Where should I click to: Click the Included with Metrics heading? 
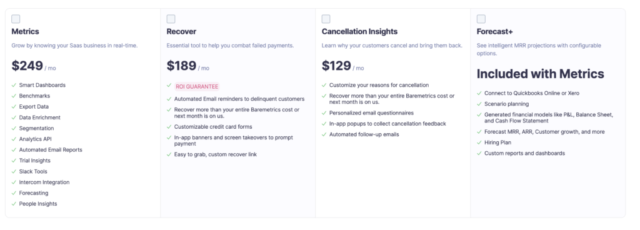point(541,74)
